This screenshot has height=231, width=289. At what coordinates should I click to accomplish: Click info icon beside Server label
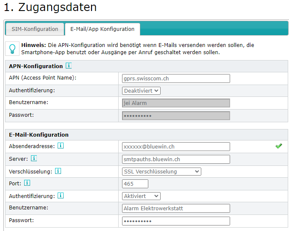pyautogui.click(x=34, y=159)
